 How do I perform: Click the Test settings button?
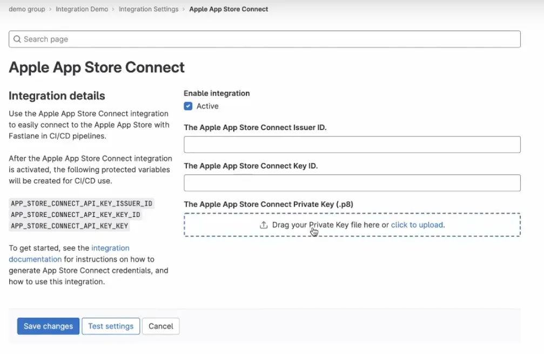111,326
